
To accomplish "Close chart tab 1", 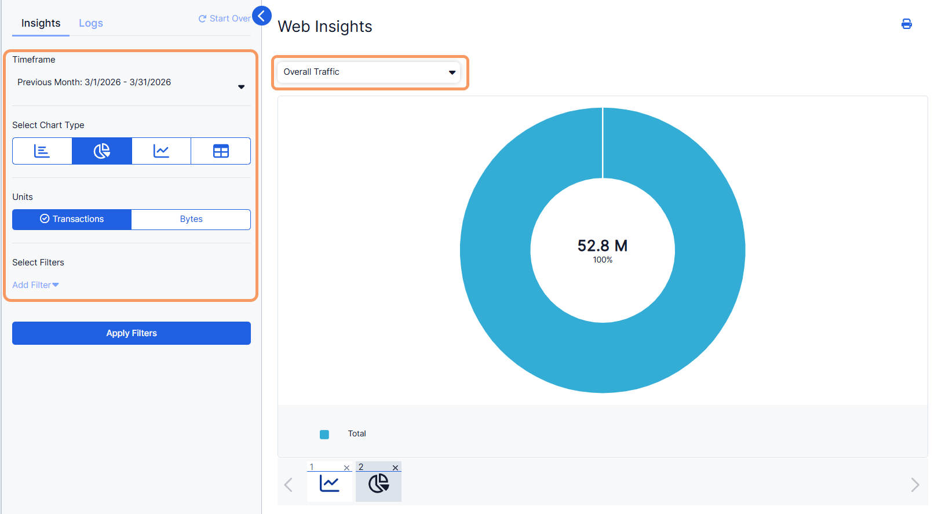I will click(346, 468).
